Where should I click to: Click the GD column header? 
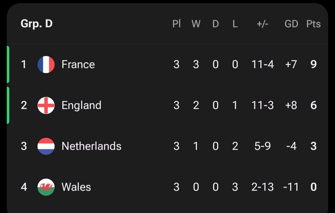coord(291,24)
